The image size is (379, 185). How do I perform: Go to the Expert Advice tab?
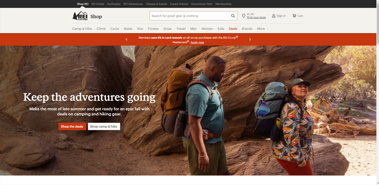pos(179,4)
